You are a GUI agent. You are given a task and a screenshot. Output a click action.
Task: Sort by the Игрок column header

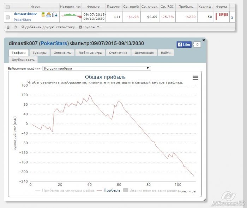click(35, 7)
